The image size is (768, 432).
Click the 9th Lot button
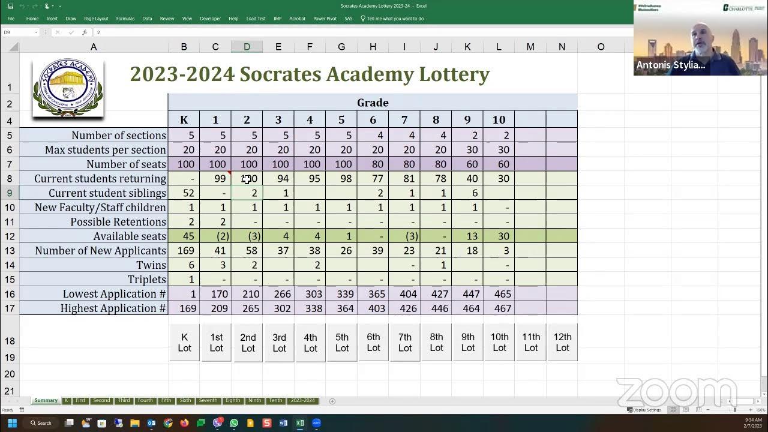pyautogui.click(x=468, y=343)
